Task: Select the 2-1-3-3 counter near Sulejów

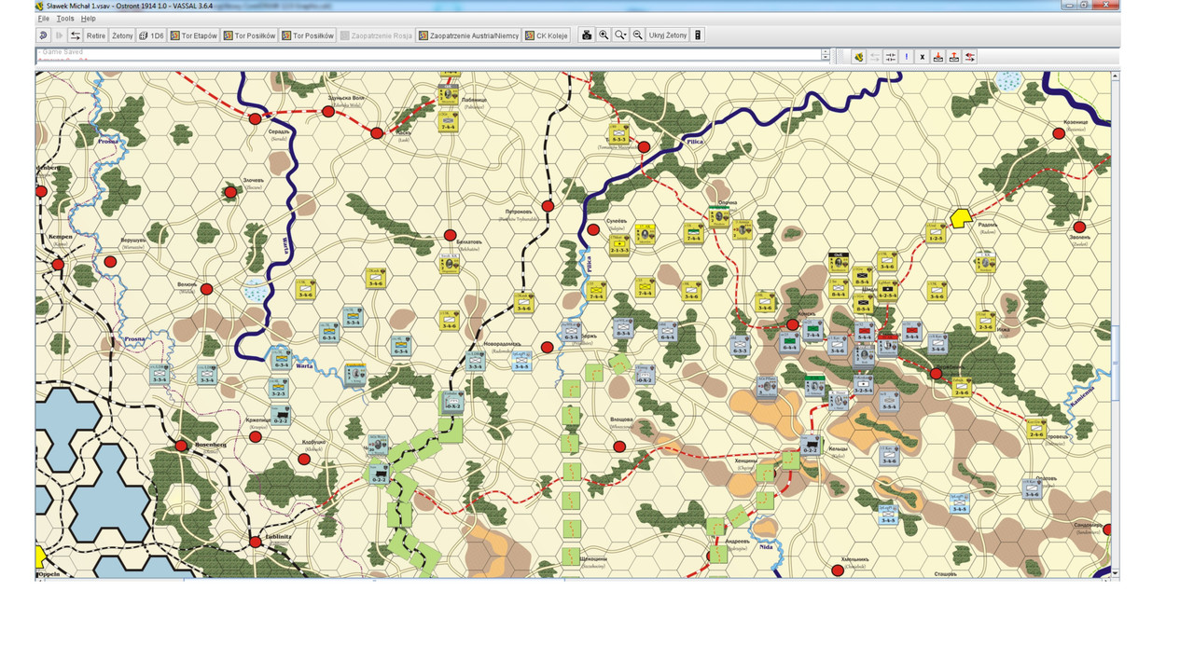Action: point(619,244)
